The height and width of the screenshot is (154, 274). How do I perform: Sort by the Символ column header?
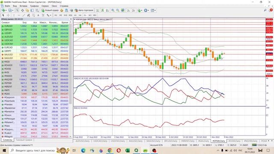click(x=5, y=22)
